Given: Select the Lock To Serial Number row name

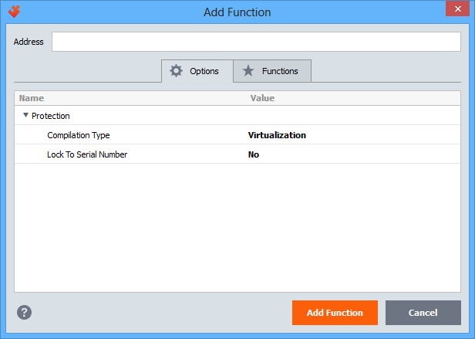Looking at the screenshot, I should tap(87, 154).
